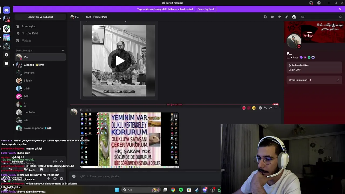Click attachment plus button in message box

point(74,176)
